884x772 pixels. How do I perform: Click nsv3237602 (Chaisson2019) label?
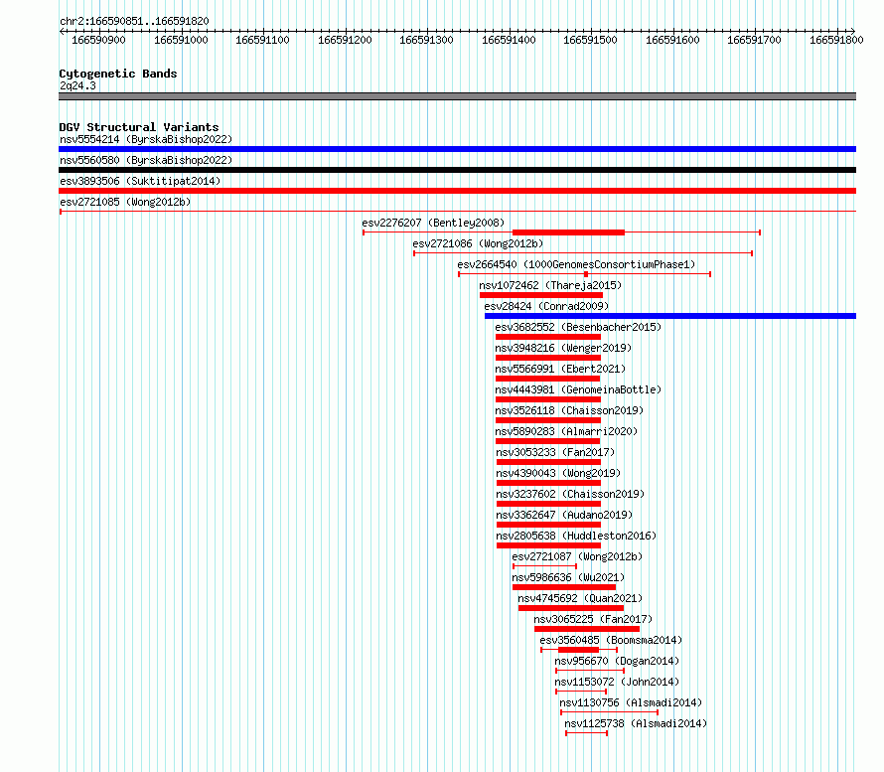pos(570,494)
